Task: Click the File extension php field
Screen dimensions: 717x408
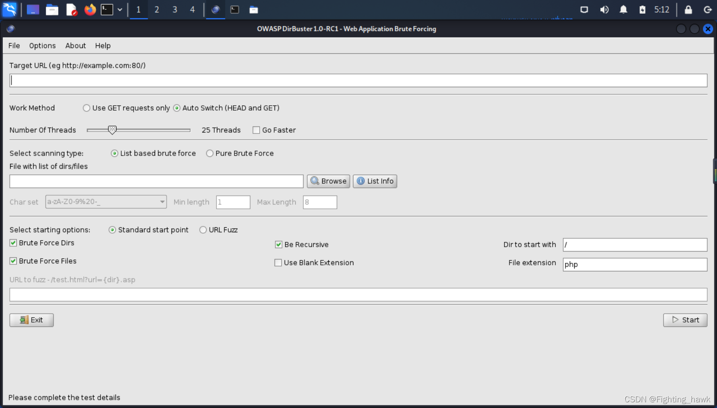Action: [635, 264]
